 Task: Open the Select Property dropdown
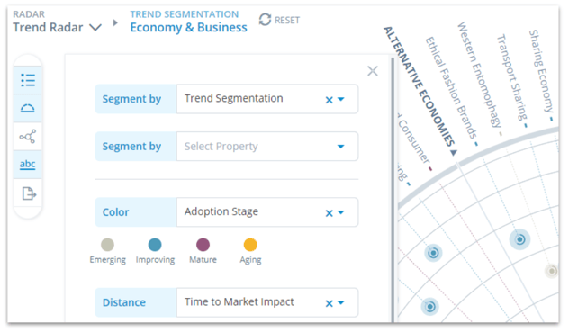pos(267,147)
